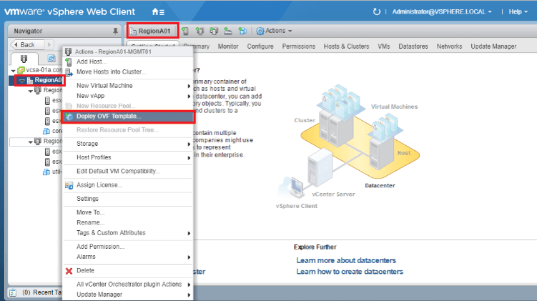Expand the Alarms submenu arrow
This screenshot has height=301, width=537.
189,257
